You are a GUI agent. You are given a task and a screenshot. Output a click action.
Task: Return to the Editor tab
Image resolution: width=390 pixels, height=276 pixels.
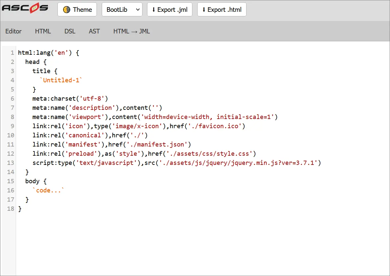click(x=13, y=31)
